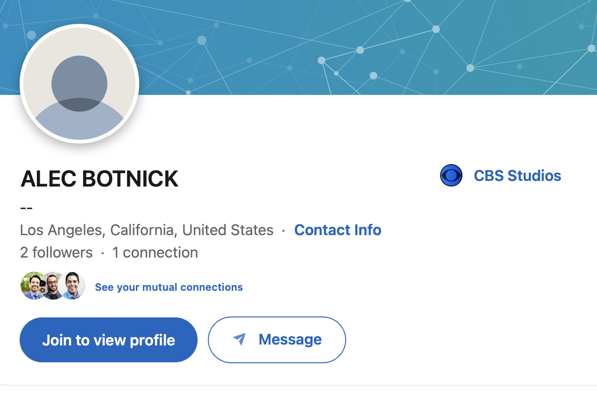Open the default gray profile avatar placeholder
Image resolution: width=597 pixels, height=417 pixels.
[x=79, y=84]
